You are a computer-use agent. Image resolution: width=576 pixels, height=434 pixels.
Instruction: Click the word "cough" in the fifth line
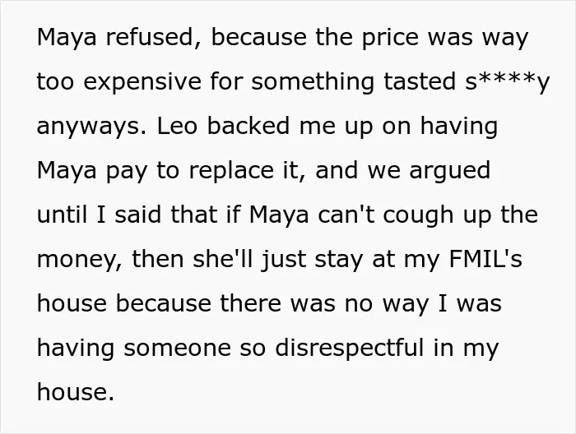click(418, 215)
